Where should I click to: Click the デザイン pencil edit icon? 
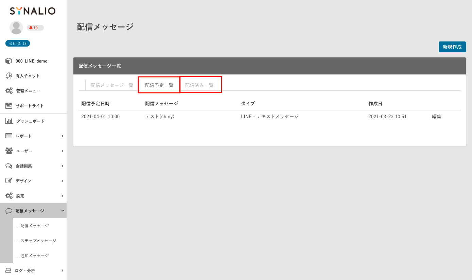[x=9, y=181]
